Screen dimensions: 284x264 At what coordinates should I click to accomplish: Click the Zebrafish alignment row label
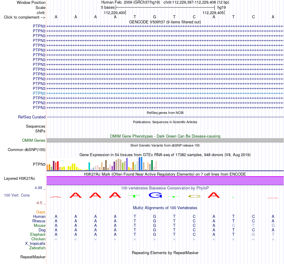37,248
